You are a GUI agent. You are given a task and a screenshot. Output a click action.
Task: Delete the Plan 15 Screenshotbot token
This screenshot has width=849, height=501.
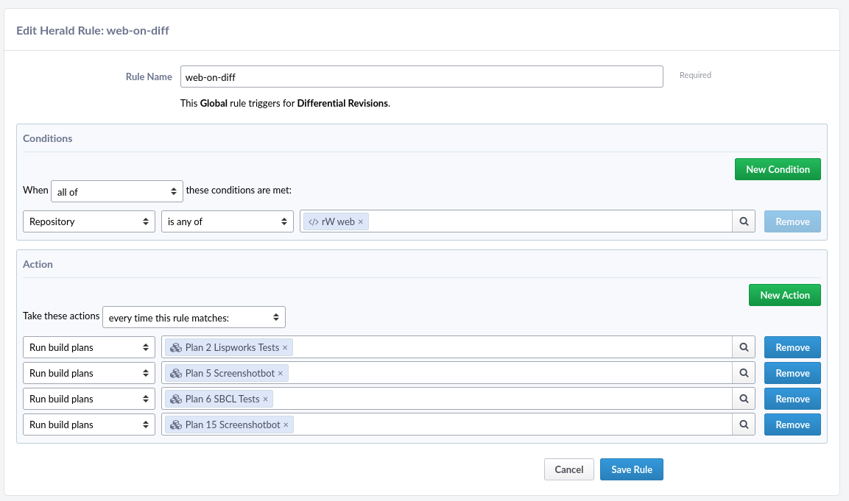(286, 425)
